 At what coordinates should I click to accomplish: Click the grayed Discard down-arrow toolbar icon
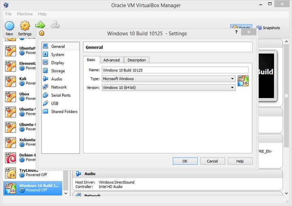[x=55, y=25]
